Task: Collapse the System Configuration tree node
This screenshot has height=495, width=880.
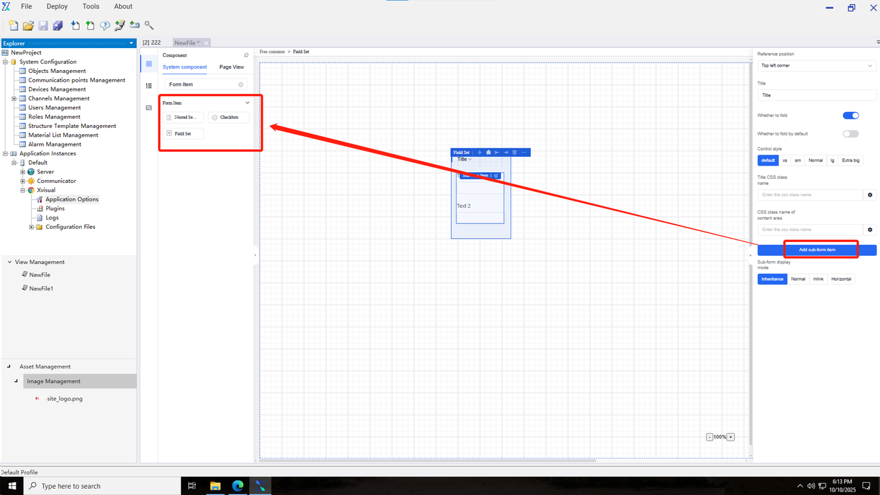Action: (x=5, y=62)
